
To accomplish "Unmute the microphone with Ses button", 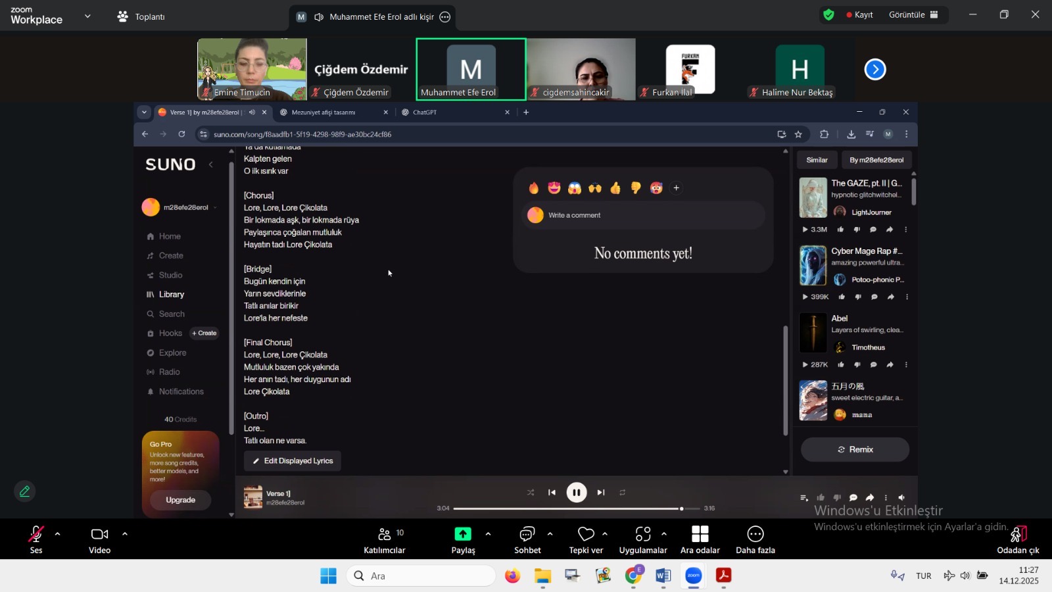I will 36,539.
